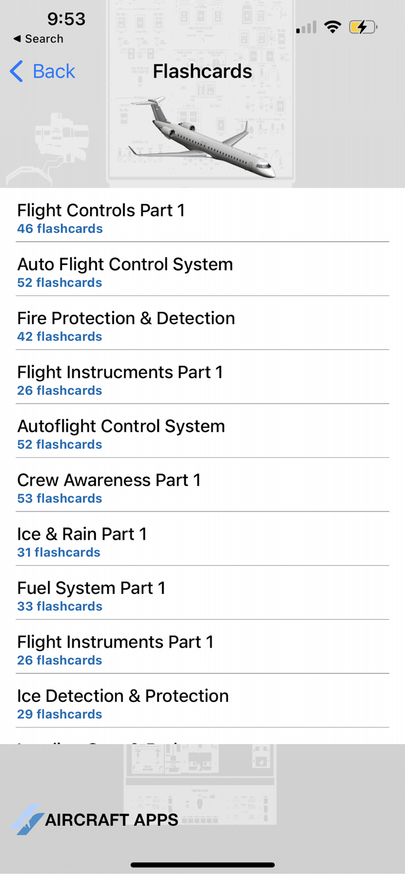The height and width of the screenshot is (876, 405).
Task: Tap the clock showing 9:53
Action: point(65,19)
